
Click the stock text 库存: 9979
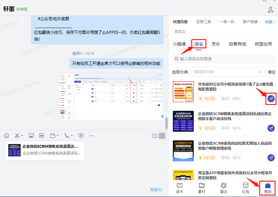[x=231, y=128]
